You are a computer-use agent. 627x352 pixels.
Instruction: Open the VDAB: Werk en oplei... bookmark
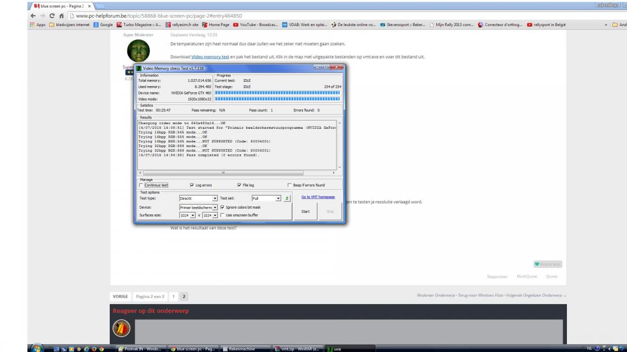tap(304, 25)
